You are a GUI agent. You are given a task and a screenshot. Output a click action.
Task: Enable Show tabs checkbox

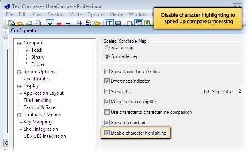click(107, 91)
